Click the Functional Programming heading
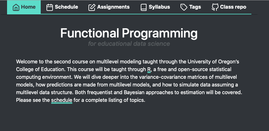This screenshot has width=269, height=131. tap(129, 33)
